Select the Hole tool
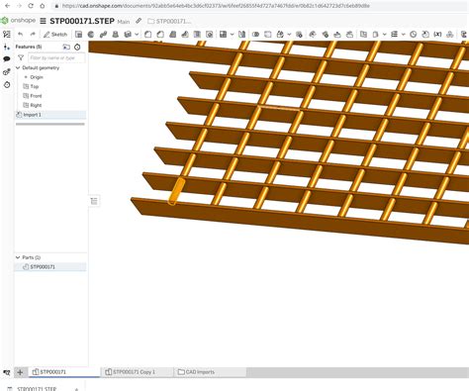Viewport: 469px width, 391px height. pyautogui.click(x=209, y=35)
